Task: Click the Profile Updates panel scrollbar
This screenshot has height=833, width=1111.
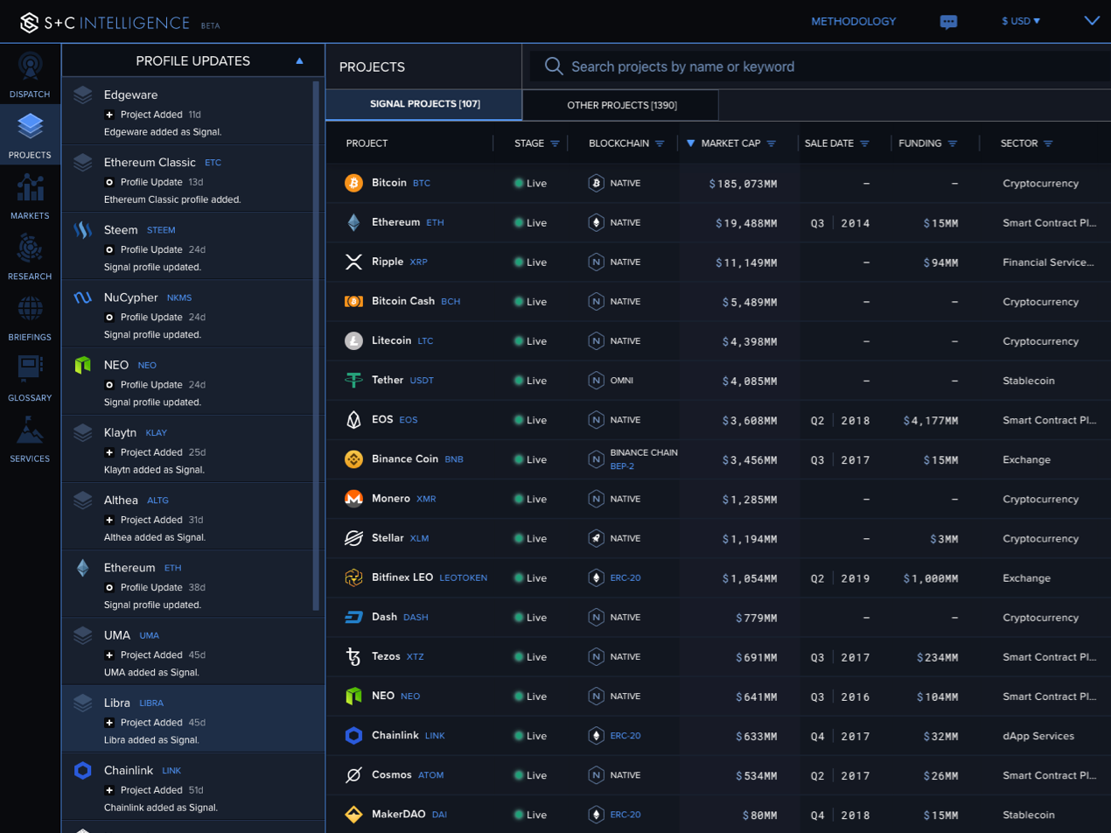Action: 316,345
